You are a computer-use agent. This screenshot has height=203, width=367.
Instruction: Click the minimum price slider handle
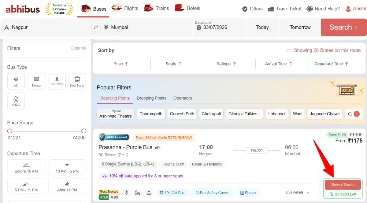click(9, 131)
